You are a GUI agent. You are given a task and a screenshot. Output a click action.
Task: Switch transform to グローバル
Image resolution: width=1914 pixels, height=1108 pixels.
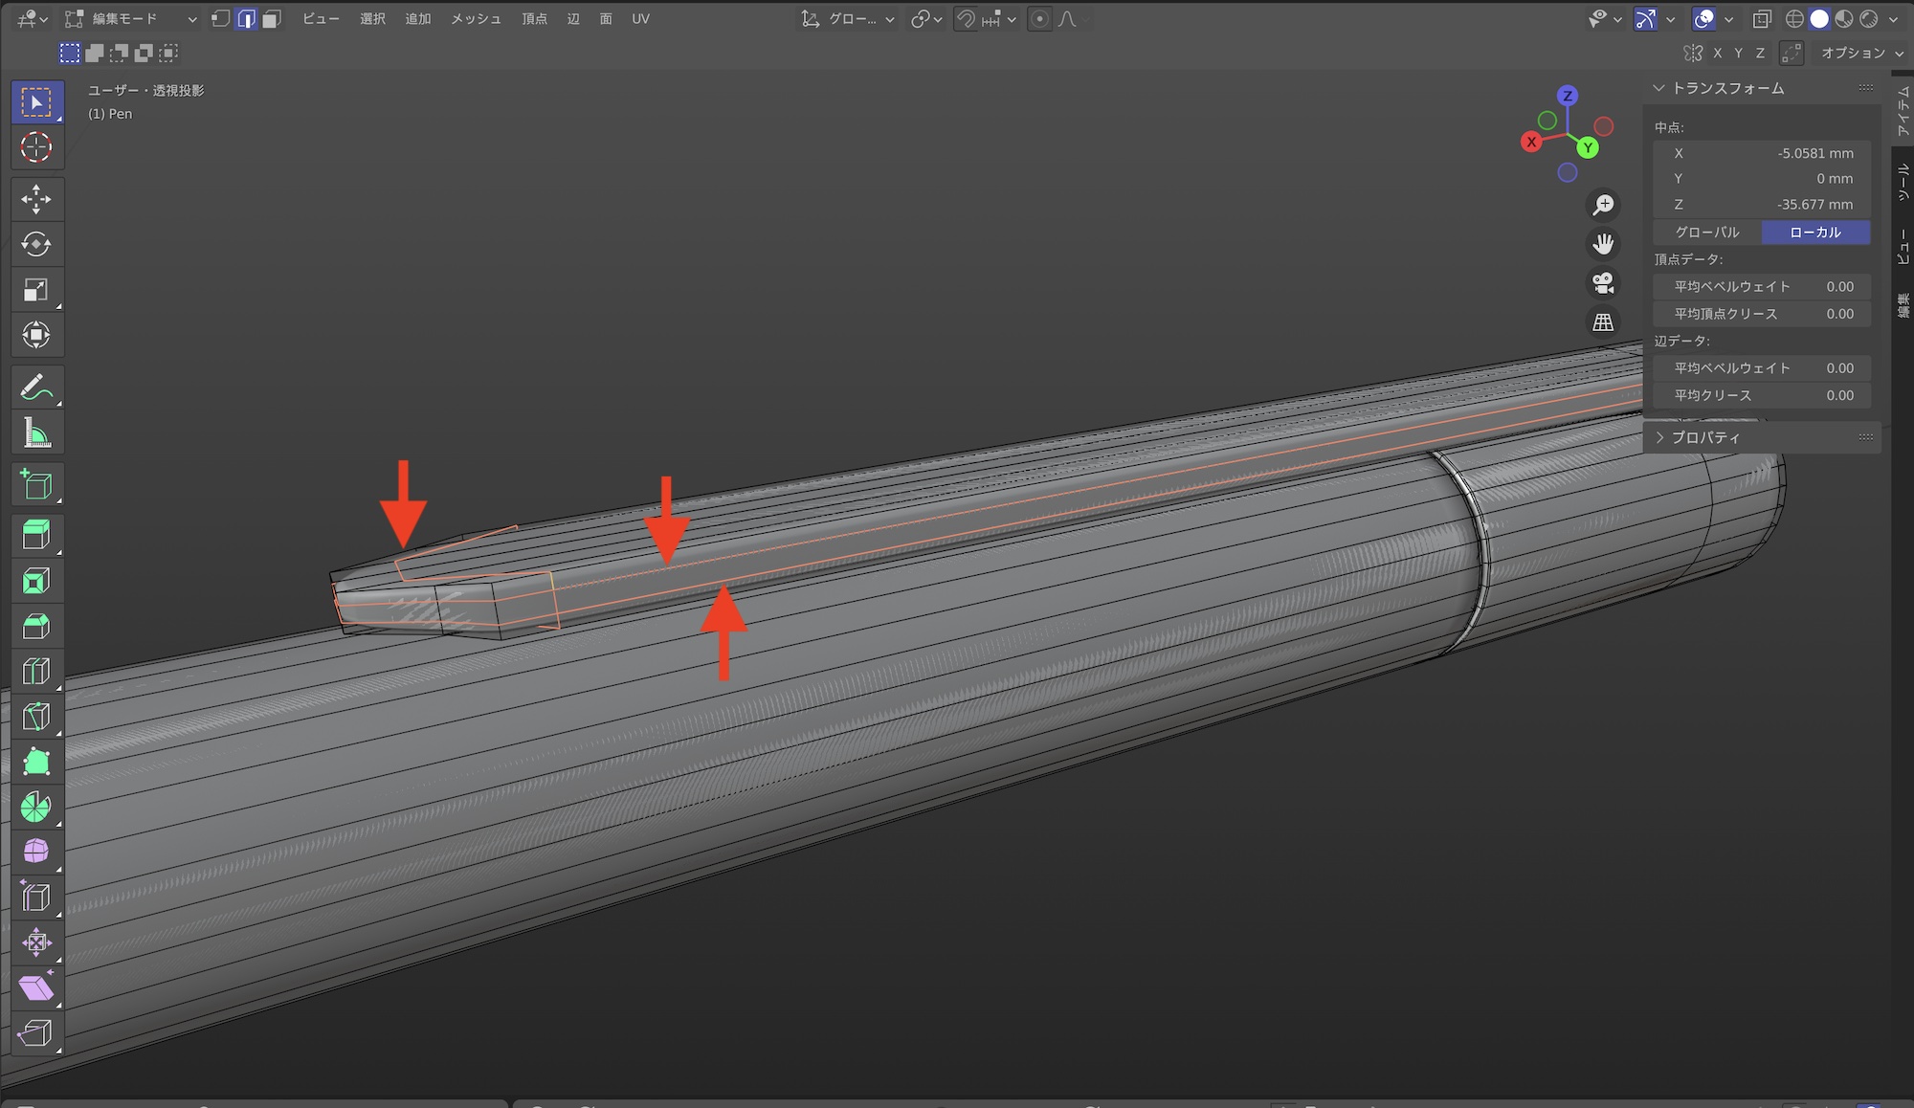tap(1707, 233)
